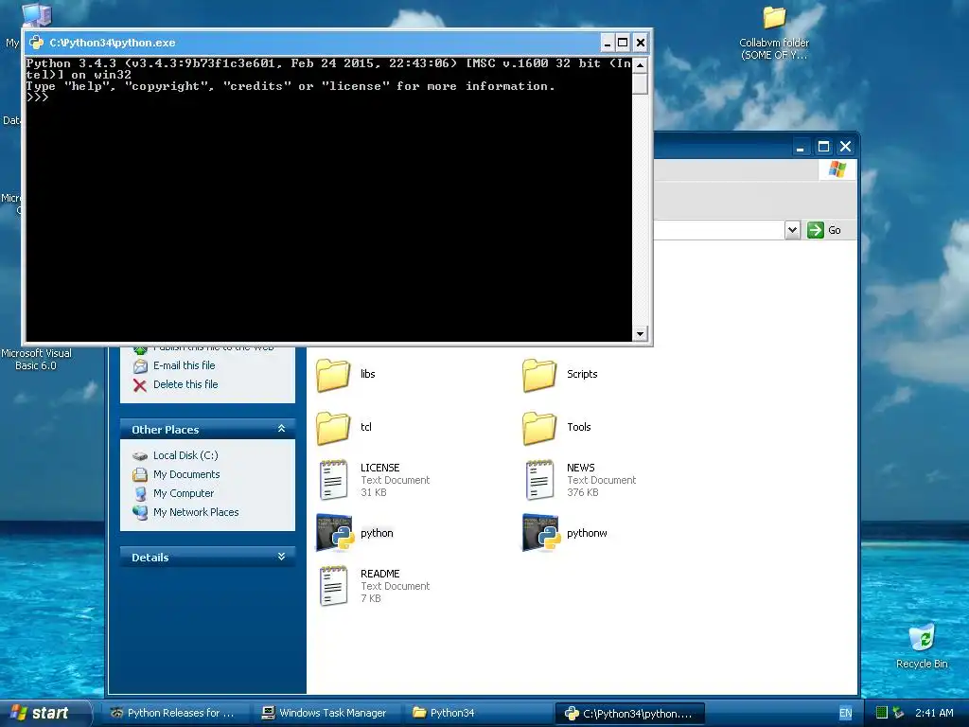
Task: Open the address bar dropdown arrow
Action: coord(792,230)
